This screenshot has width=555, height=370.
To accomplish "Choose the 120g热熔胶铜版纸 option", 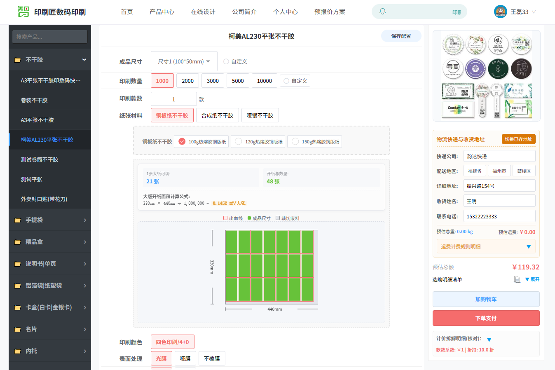I will 258,142.
